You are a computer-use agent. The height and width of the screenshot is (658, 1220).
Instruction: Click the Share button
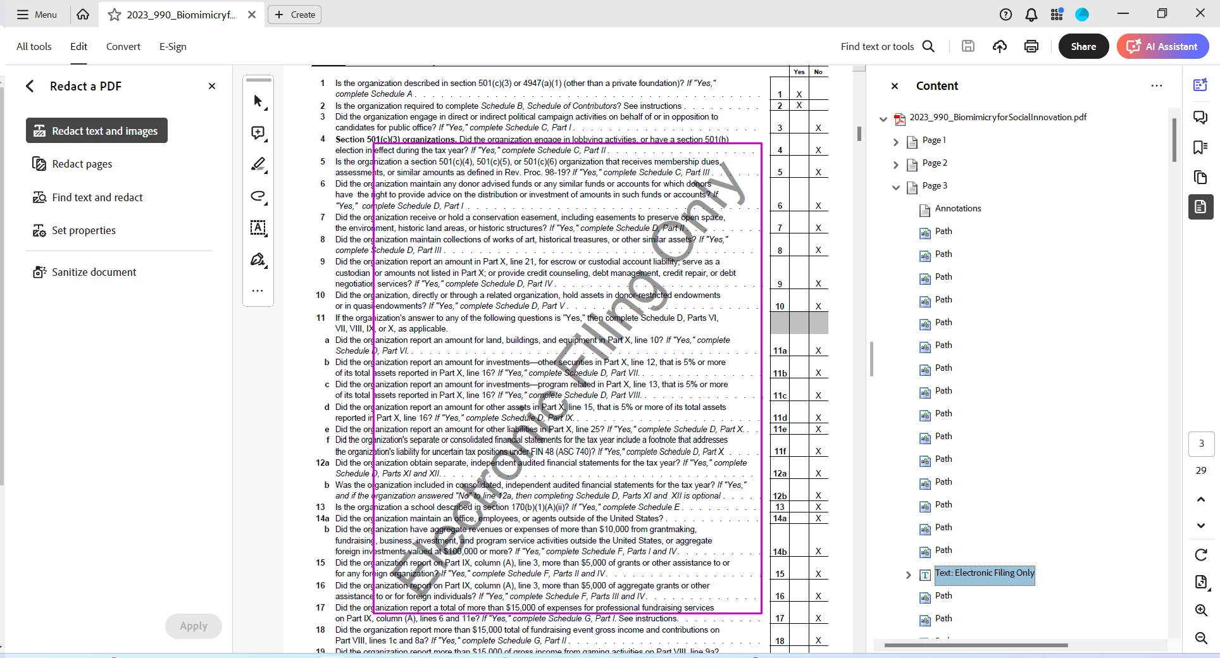pos(1083,46)
